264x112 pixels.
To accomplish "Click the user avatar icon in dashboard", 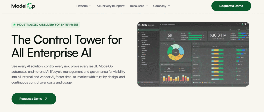I will coord(245,24).
